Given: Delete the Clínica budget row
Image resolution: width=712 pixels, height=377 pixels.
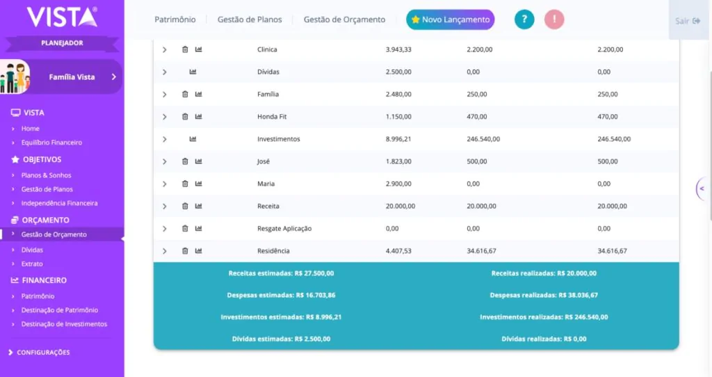Looking at the screenshot, I should click(x=185, y=49).
